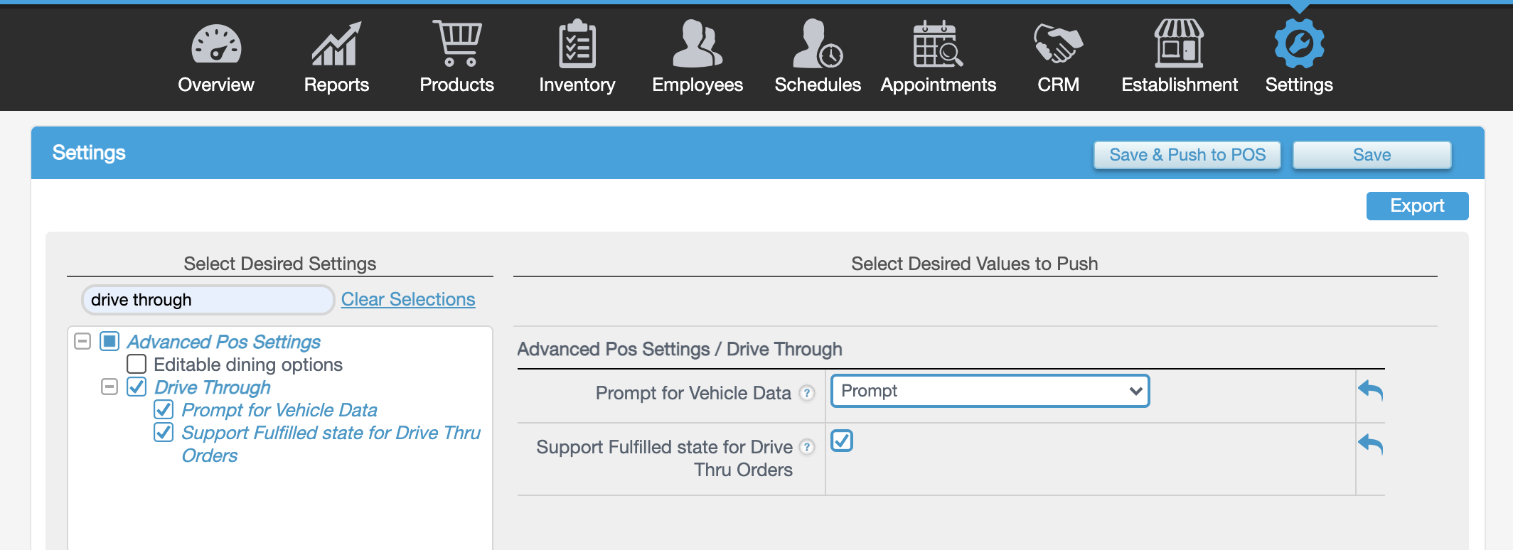Collapse the Advanced Pos Settings tree node
This screenshot has height=550, width=1513.
pos(82,342)
